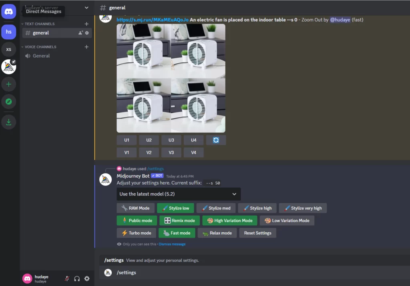Collapse the VOICE CHANNELS category
Image resolution: width=410 pixels, height=286 pixels.
tap(39, 47)
